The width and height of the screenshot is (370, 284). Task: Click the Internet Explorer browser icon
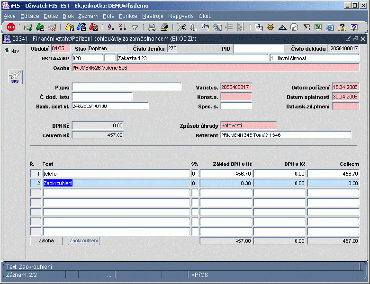pyautogui.click(x=330, y=27)
